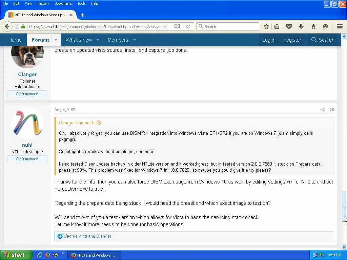The image size is (347, 260).
Task: Click the 8:54 PM system clock
Action: tap(334, 255)
